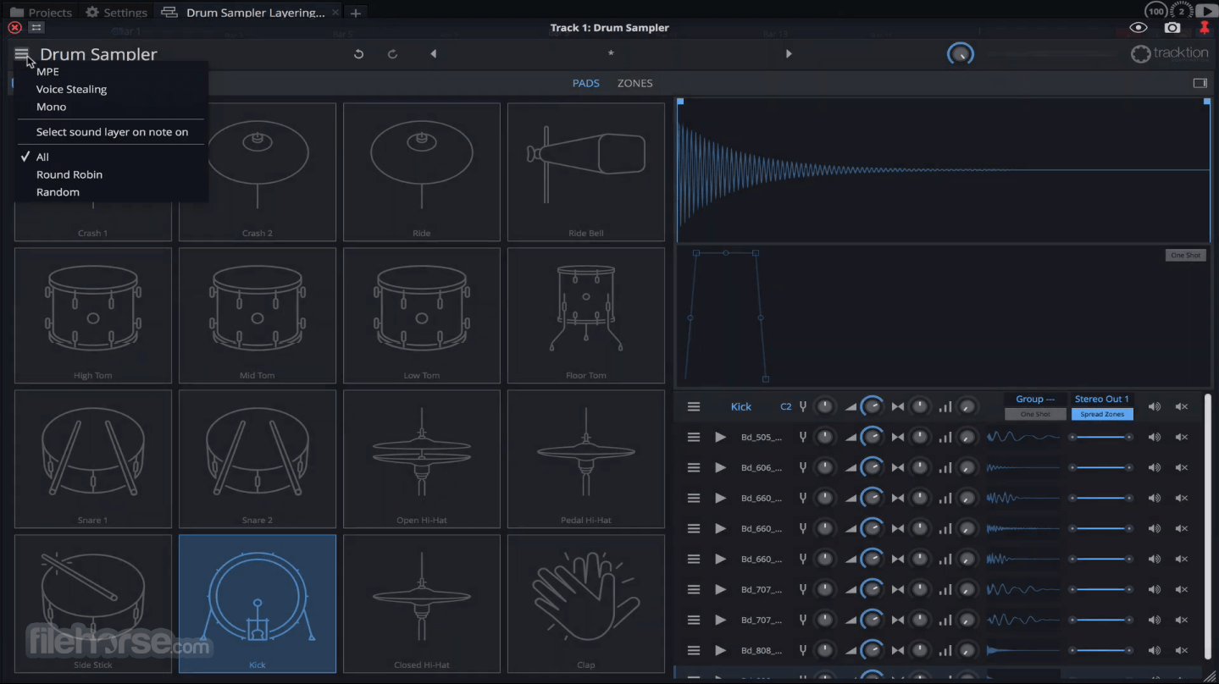Click the Bd_505 velocity range slider
This screenshot has width=1219, height=684.
click(x=1100, y=437)
